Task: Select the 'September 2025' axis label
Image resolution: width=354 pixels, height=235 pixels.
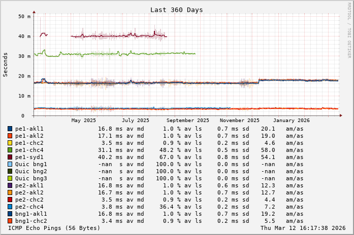Action: (x=187, y=121)
